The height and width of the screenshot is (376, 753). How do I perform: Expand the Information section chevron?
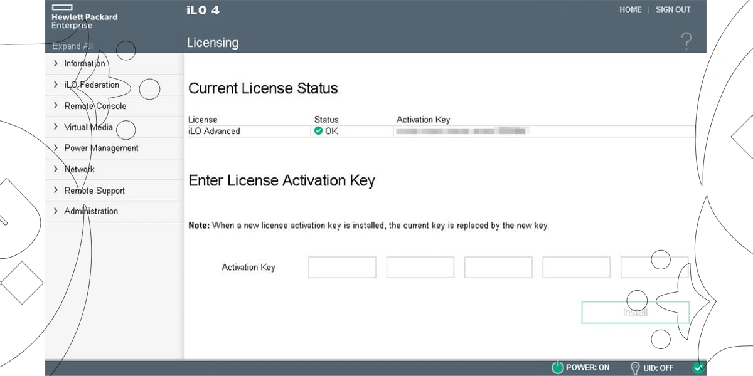coord(56,63)
